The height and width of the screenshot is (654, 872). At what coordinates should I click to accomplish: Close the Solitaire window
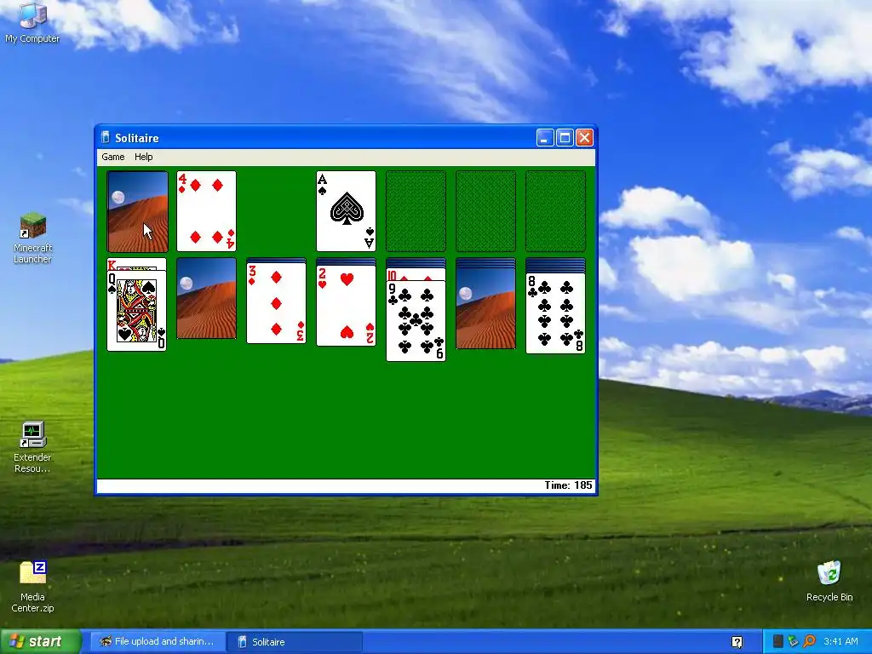[x=584, y=137]
